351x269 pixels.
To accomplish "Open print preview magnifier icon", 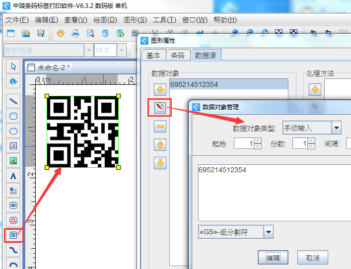I will (90, 33).
